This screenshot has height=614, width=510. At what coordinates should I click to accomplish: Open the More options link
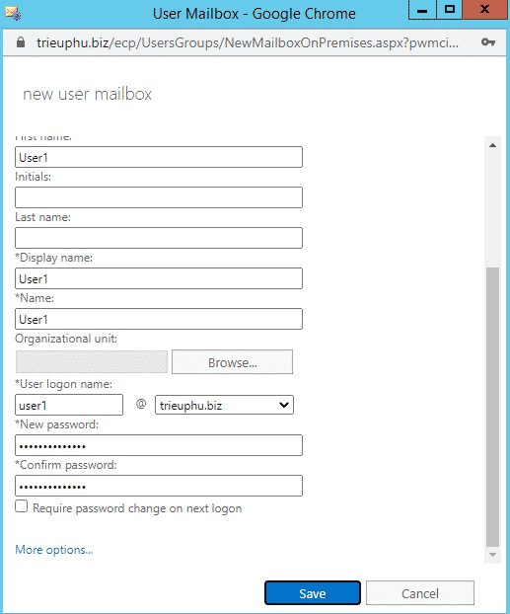[x=54, y=550]
